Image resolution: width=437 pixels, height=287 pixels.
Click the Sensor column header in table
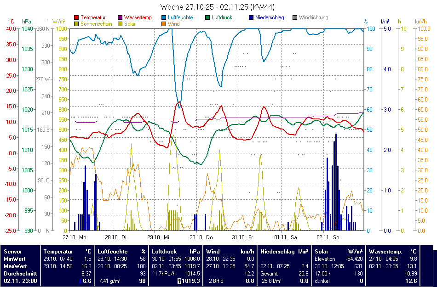point(12,251)
